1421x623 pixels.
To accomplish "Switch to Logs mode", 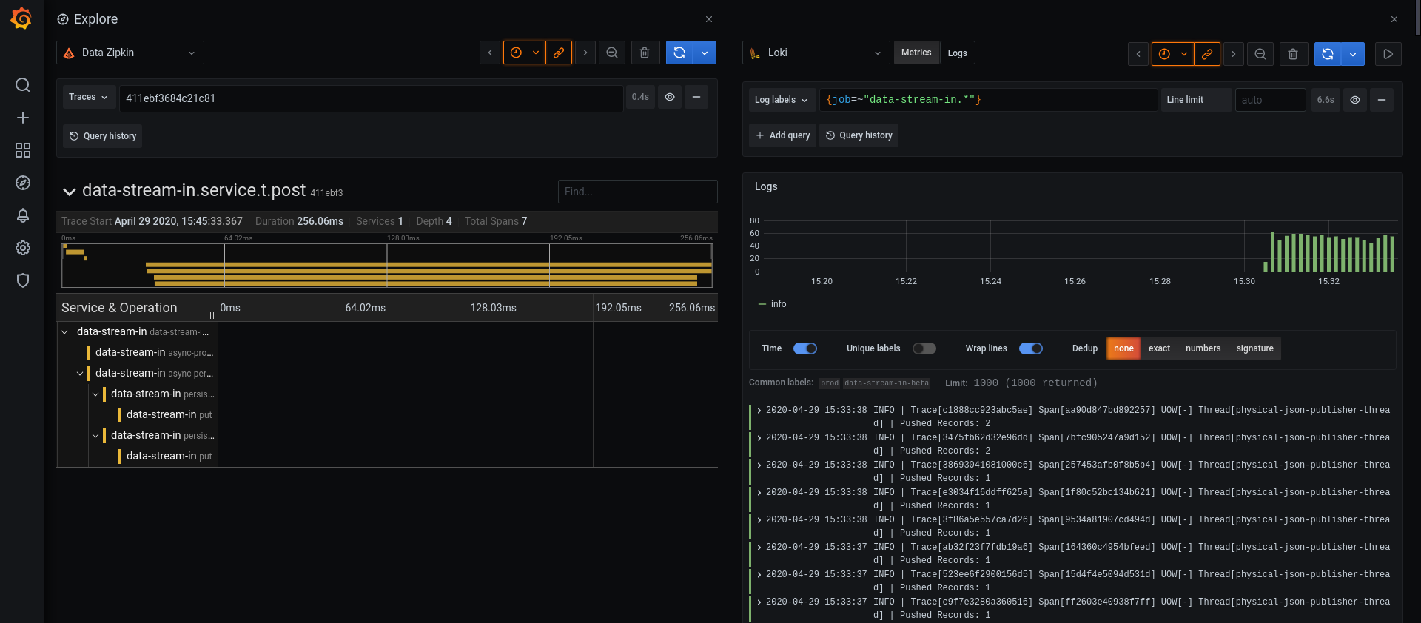I will (957, 53).
